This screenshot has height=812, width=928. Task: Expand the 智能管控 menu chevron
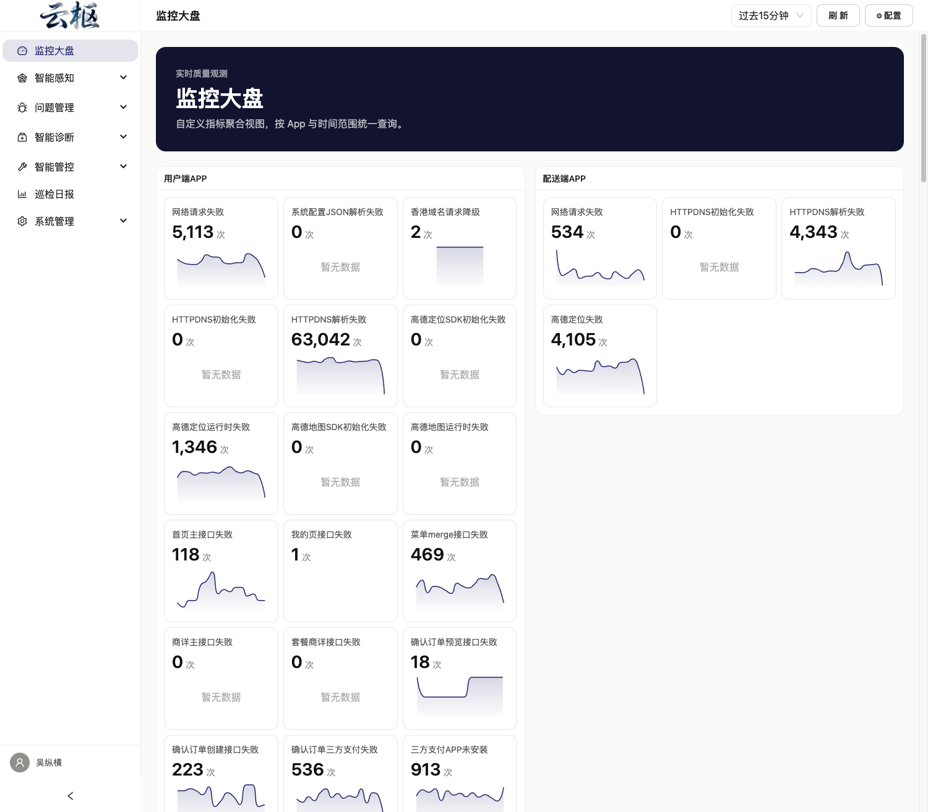coord(123,166)
